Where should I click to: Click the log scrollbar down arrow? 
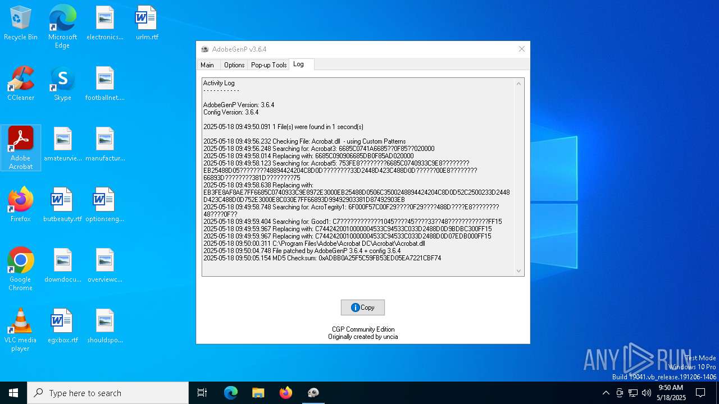coord(518,270)
